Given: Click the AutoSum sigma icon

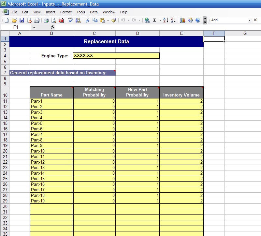Looking at the screenshot, I should (x=154, y=20).
